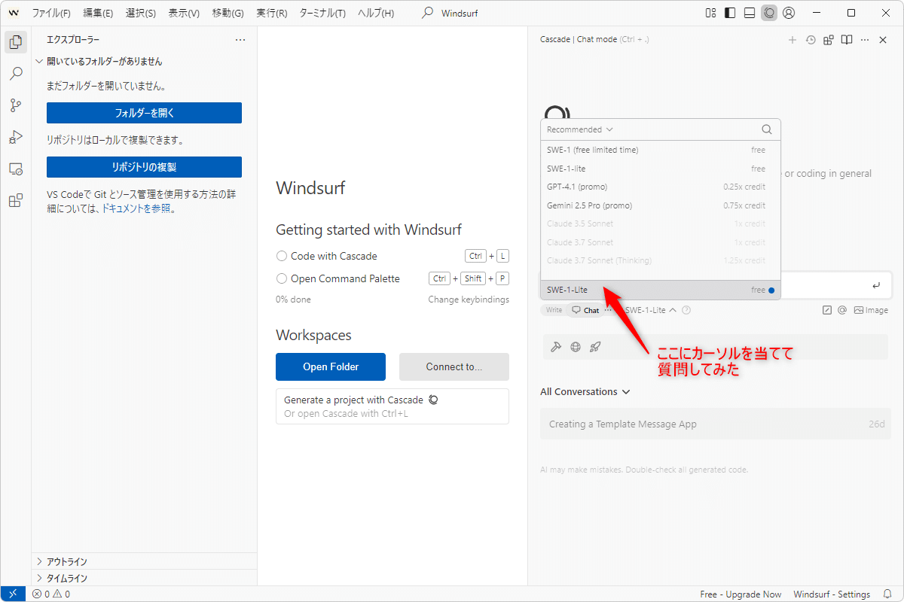This screenshot has width=904, height=602.
Task: Select SWE-1 (free limited time) model
Action: coord(661,150)
